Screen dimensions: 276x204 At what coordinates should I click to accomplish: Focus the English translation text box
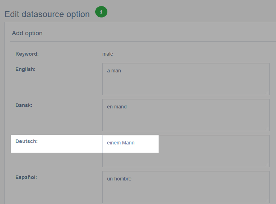[x=186, y=79]
